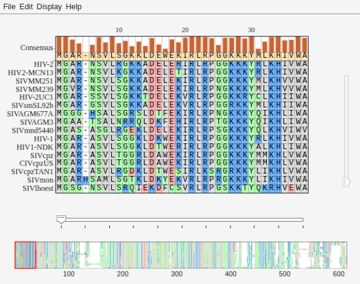The height and width of the screenshot is (284, 360).
Task: Click the red viewport box in overview
Action: [x=25, y=255]
